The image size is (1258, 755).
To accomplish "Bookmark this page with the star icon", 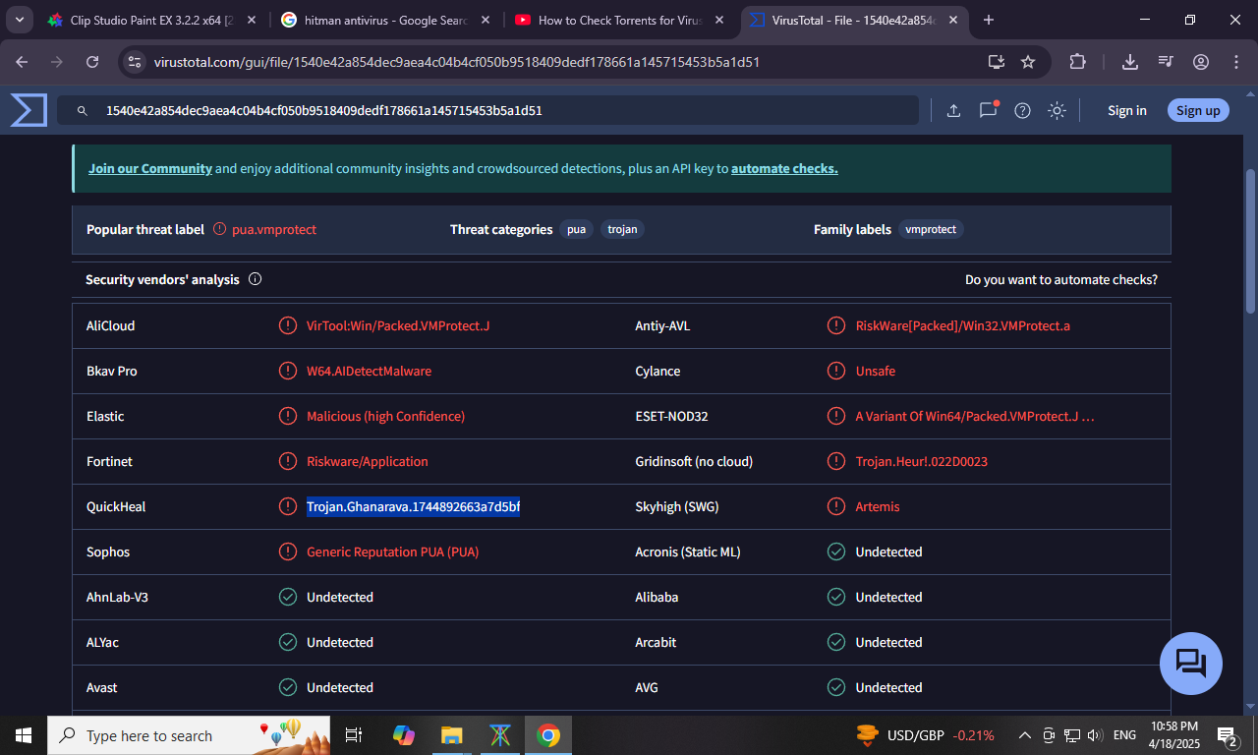I will 1028,62.
